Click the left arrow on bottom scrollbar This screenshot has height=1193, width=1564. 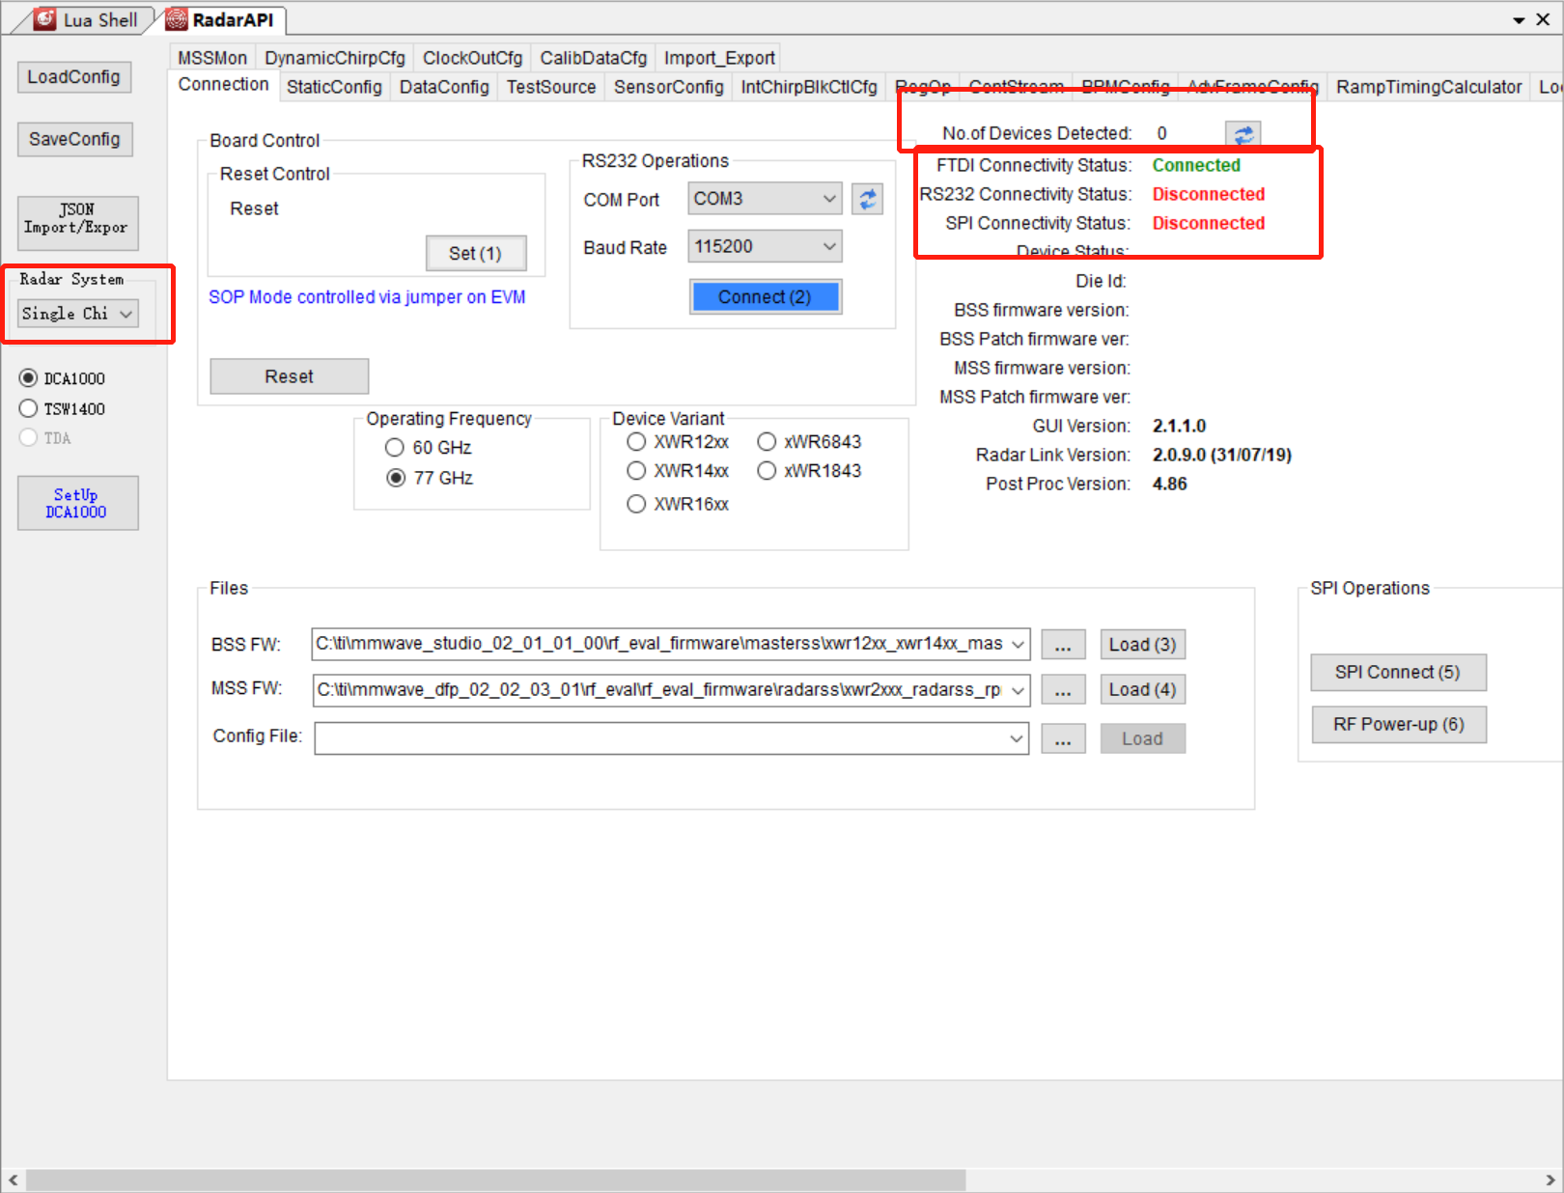tap(12, 1179)
